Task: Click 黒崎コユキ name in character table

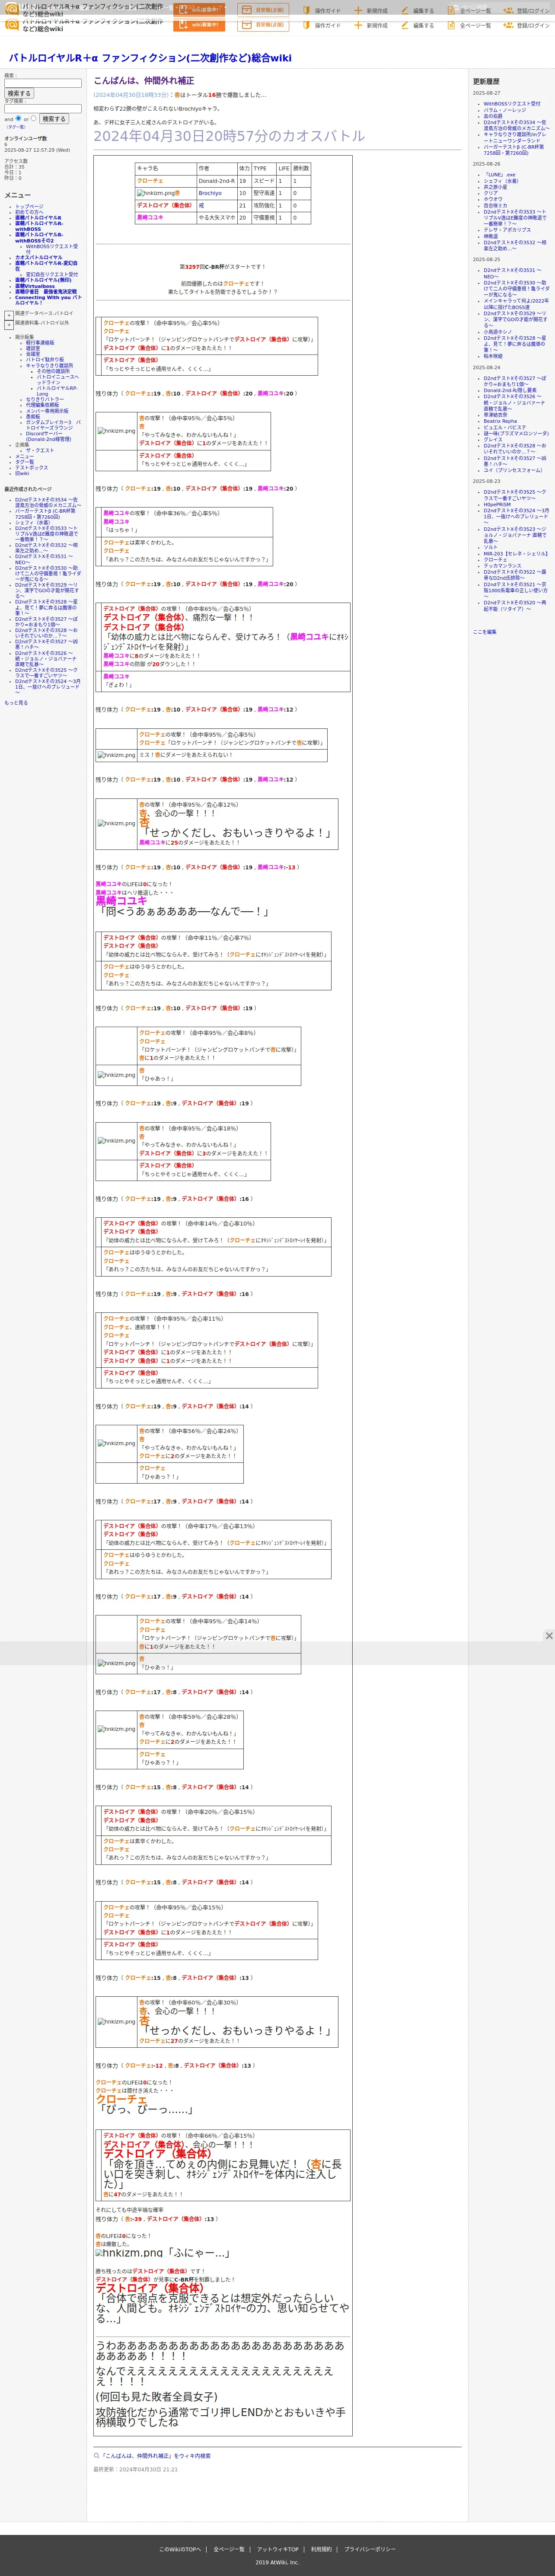Action: [150, 217]
